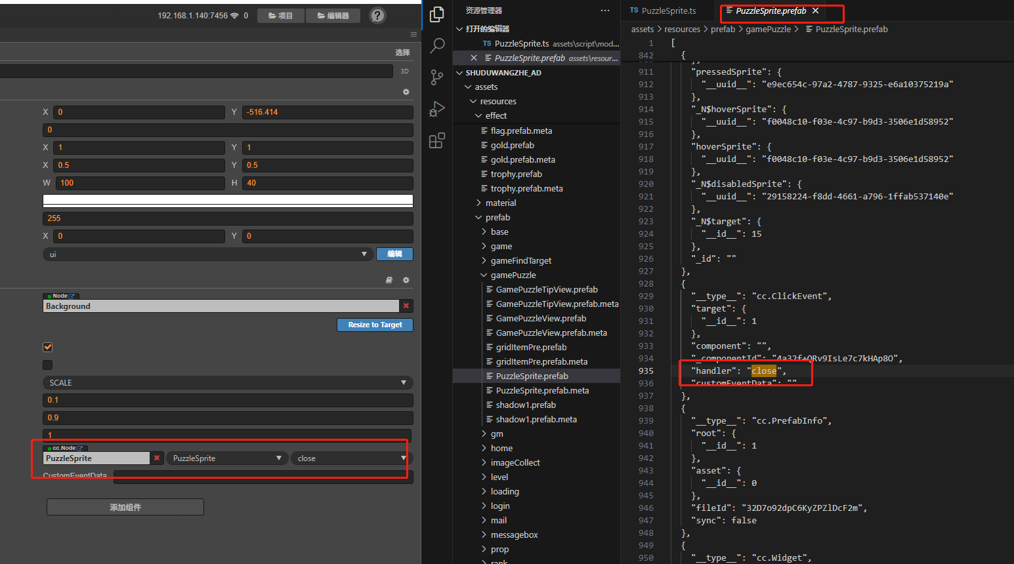Close the PuzzleSprite.prefab editor tab
Screen dimensions: 1014x564
(815, 10)
